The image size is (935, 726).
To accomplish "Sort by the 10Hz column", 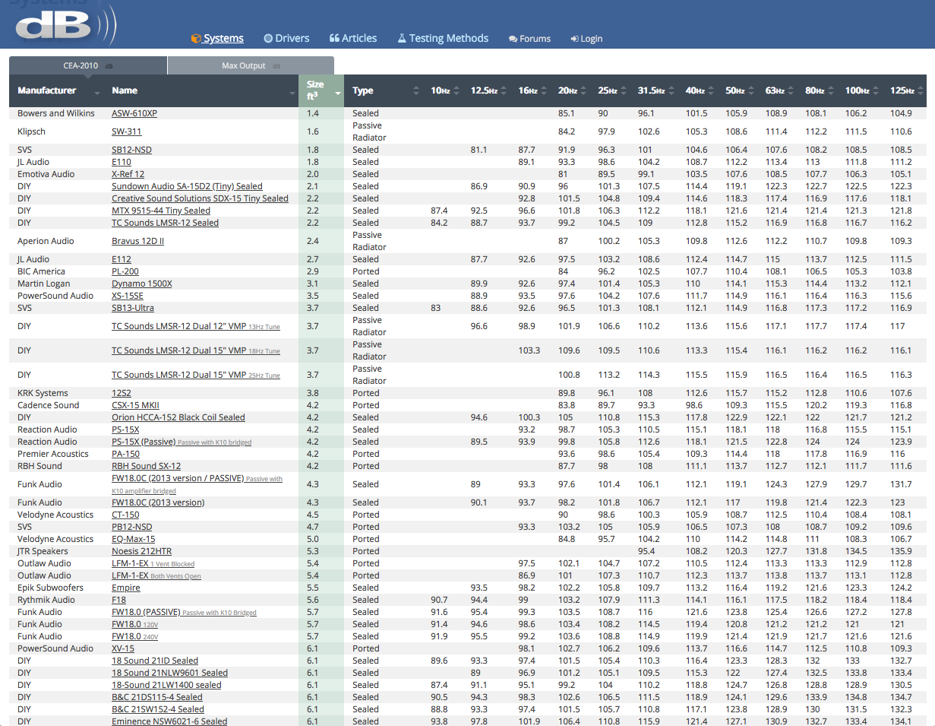I will pyautogui.click(x=444, y=90).
